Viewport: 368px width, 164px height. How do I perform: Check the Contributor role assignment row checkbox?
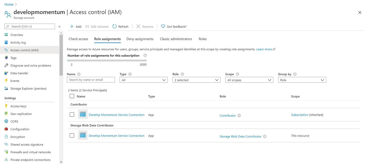click(72, 115)
